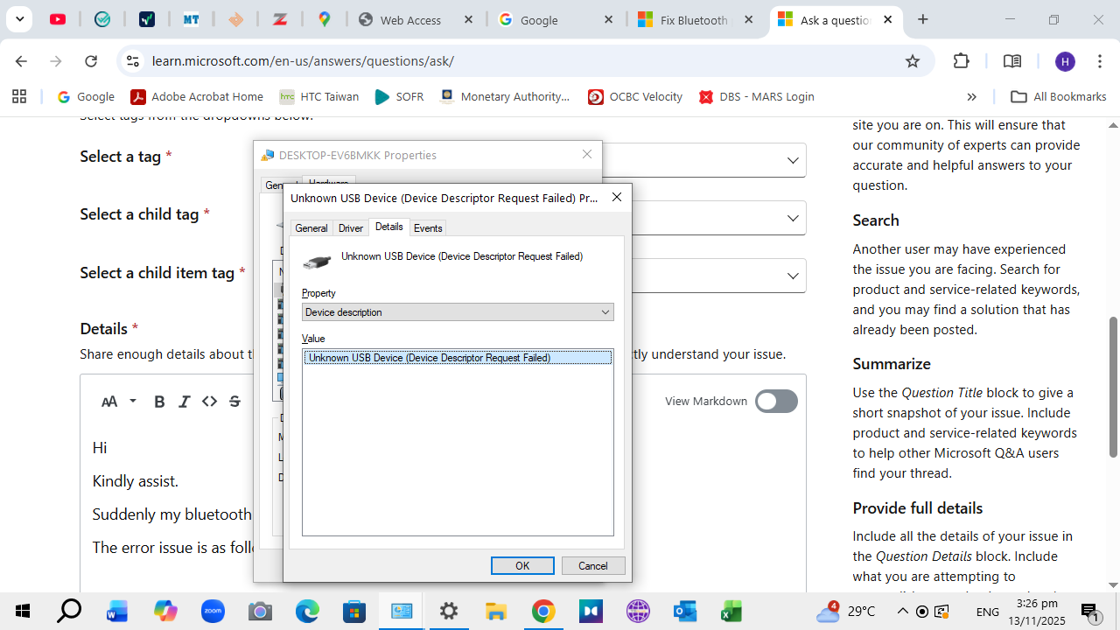Close the DESKTOP-EV6BMKK Properties window

coord(587,154)
